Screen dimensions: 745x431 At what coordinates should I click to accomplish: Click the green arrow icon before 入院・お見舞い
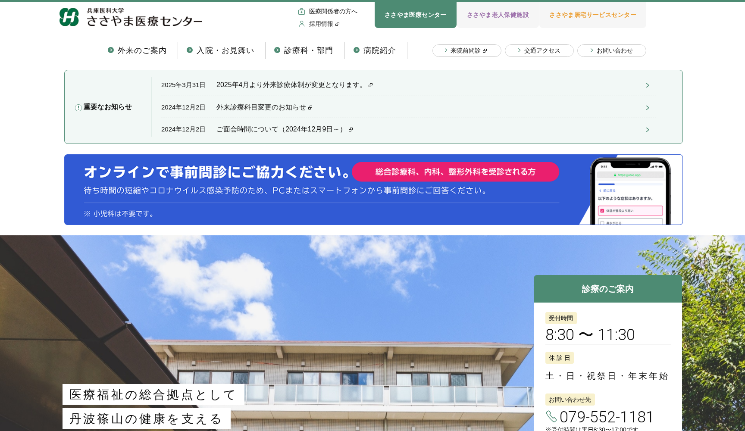[190, 50]
